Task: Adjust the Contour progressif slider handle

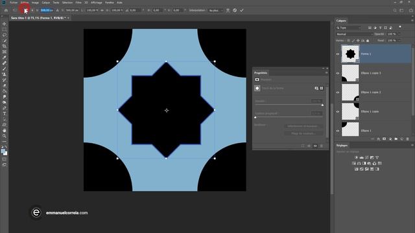Action: 255,117
